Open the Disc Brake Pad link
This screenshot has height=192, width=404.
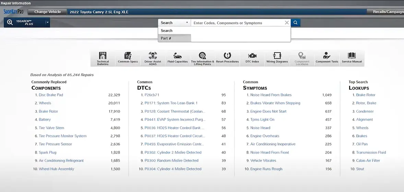pos(51,95)
